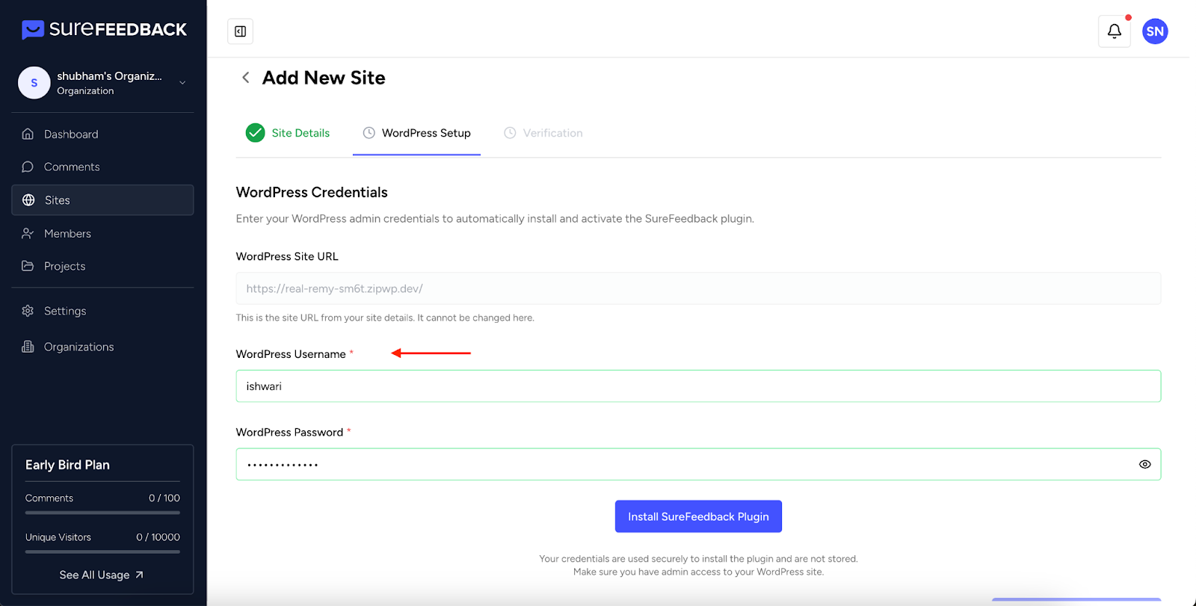Screen dimensions: 1196x606
Task: Show password using the eye icon
Action: [1144, 465]
